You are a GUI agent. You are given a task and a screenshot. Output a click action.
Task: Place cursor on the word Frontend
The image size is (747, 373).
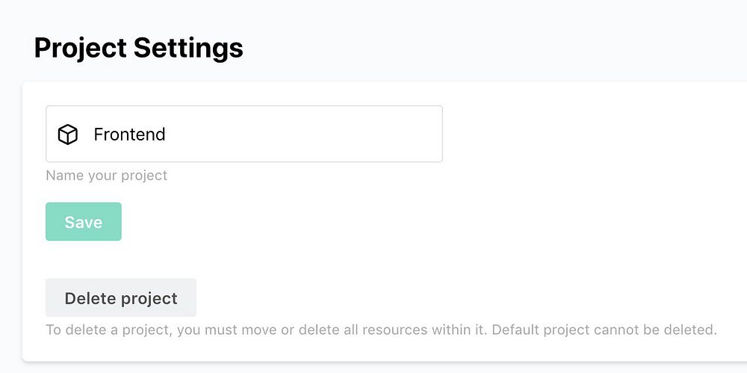129,135
